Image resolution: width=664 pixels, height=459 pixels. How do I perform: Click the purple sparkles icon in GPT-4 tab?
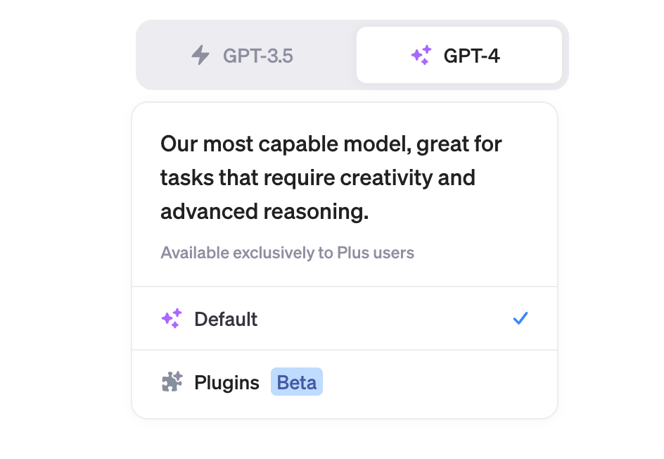[421, 55]
